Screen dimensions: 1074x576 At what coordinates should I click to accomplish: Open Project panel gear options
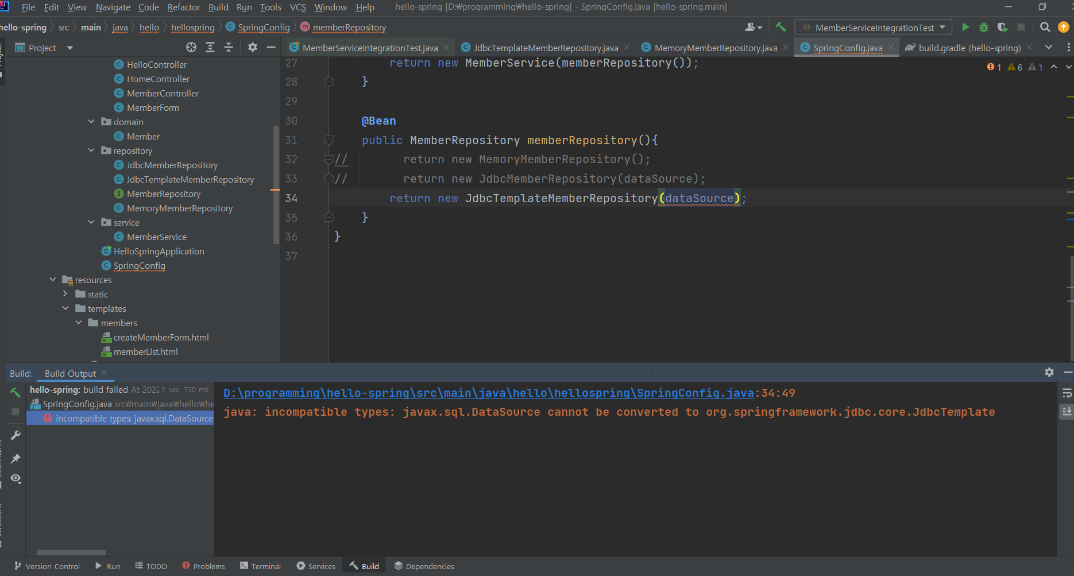pyautogui.click(x=253, y=48)
